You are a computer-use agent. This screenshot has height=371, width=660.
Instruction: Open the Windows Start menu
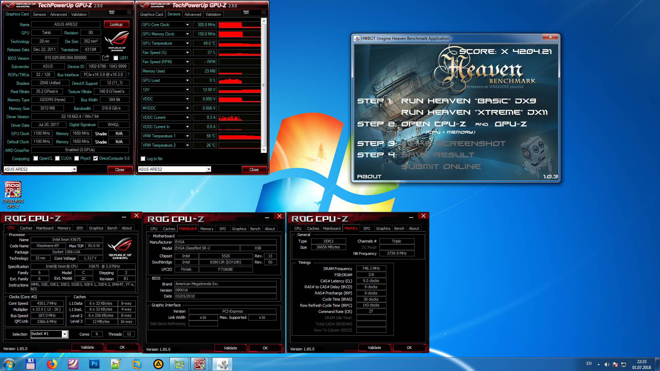point(9,364)
